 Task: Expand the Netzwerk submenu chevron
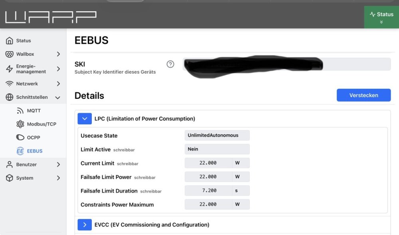point(58,84)
